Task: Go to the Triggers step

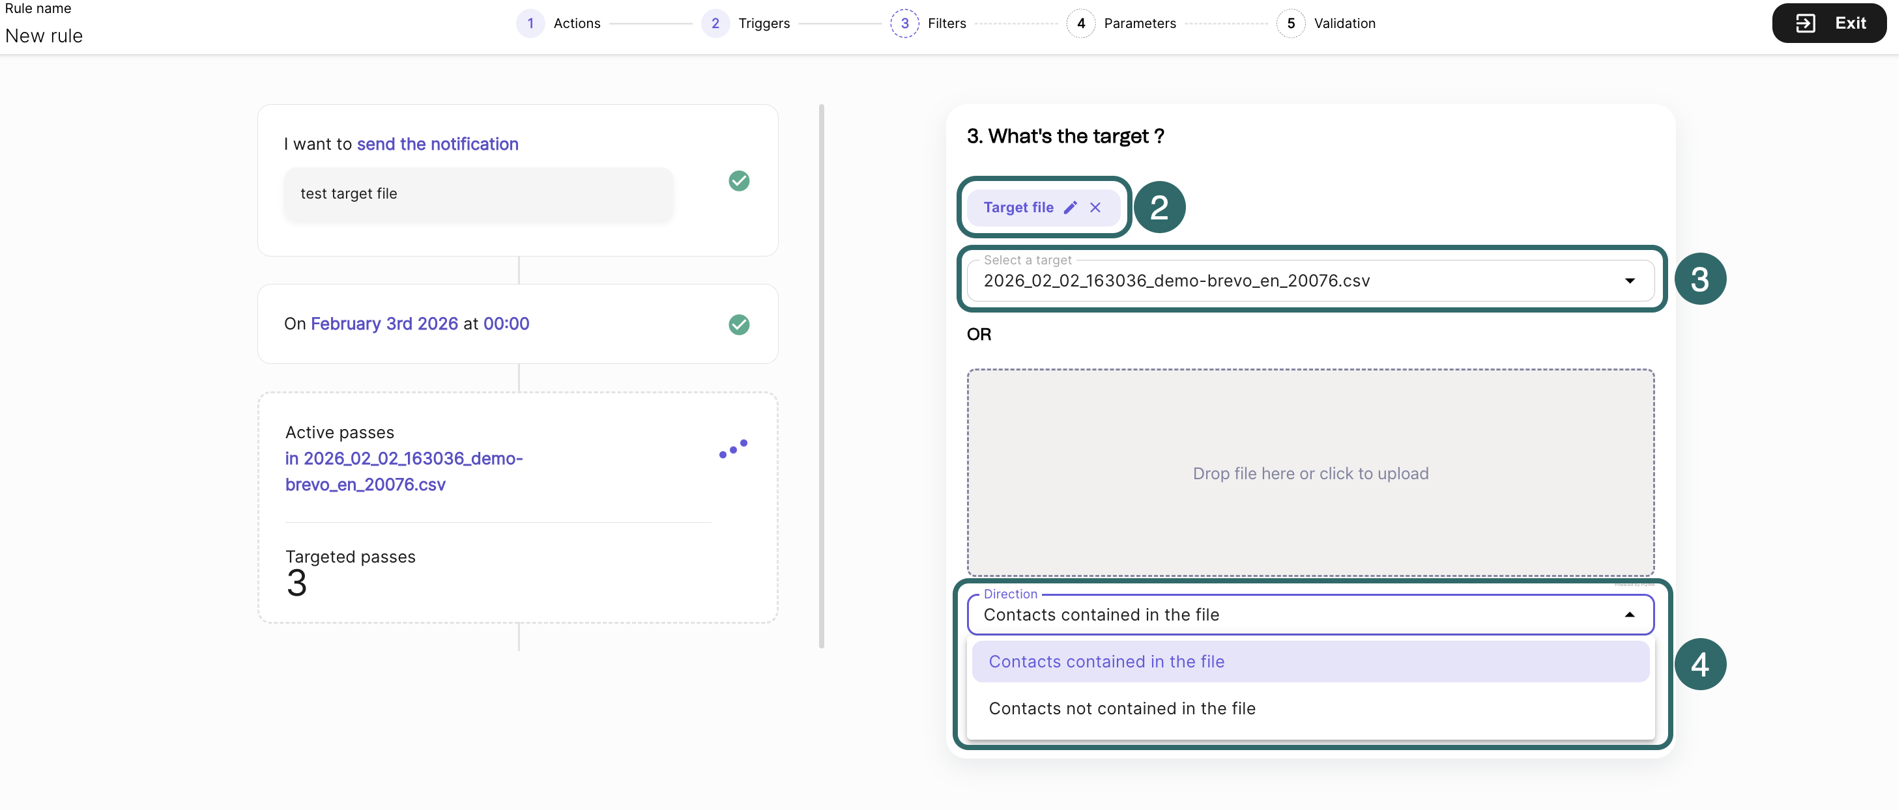Action: coord(766,23)
